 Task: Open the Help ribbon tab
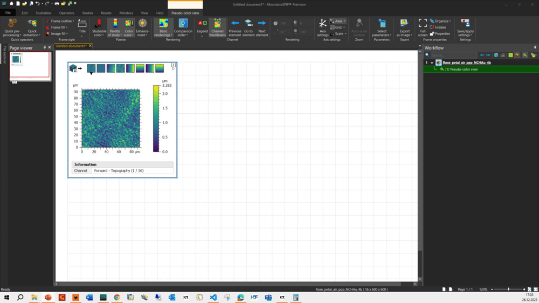(160, 13)
